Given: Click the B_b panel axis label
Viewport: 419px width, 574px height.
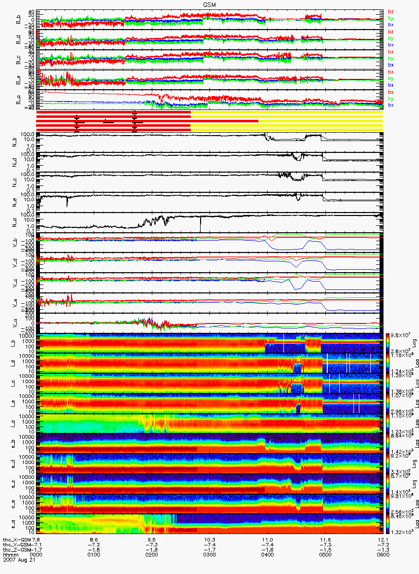Looking at the screenshot, I should point(18,20).
